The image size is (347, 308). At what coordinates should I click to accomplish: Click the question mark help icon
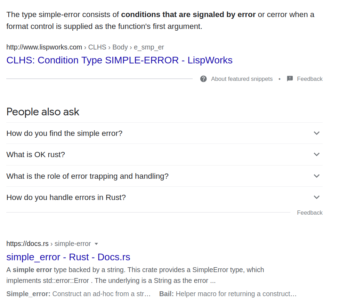203,79
